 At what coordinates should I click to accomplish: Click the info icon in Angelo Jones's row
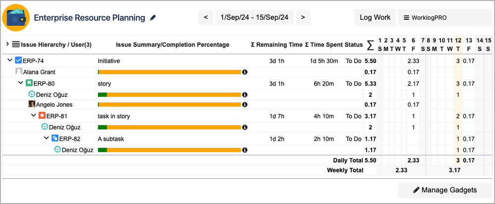(245, 105)
